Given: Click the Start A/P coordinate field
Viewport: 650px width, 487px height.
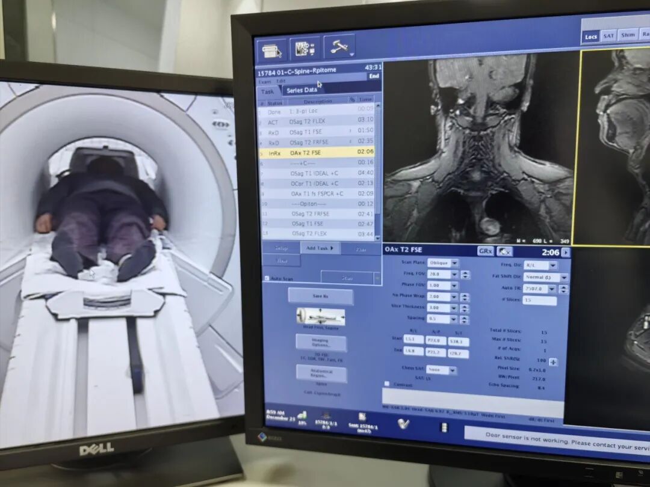Looking at the screenshot, I should (436, 340).
